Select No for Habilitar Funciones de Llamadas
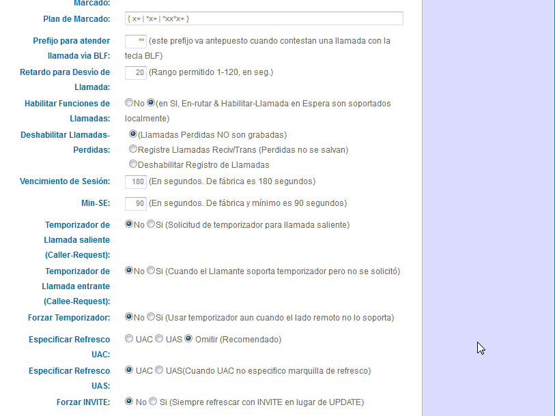The width and height of the screenshot is (555, 416). [x=128, y=102]
